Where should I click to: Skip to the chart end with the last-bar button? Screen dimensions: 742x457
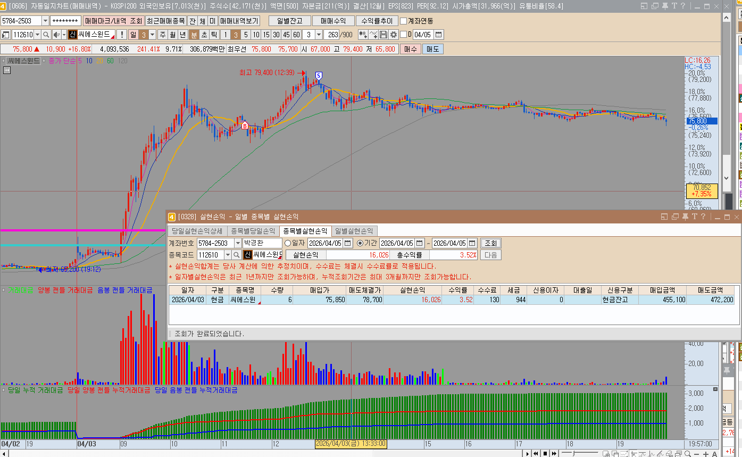click(x=554, y=454)
